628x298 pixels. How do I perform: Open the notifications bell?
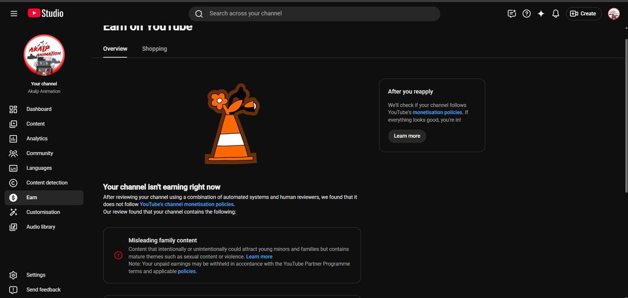pyautogui.click(x=556, y=14)
